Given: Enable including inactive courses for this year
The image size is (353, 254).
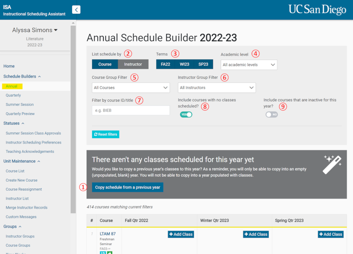Looking at the screenshot, I should pyautogui.click(x=271, y=114).
